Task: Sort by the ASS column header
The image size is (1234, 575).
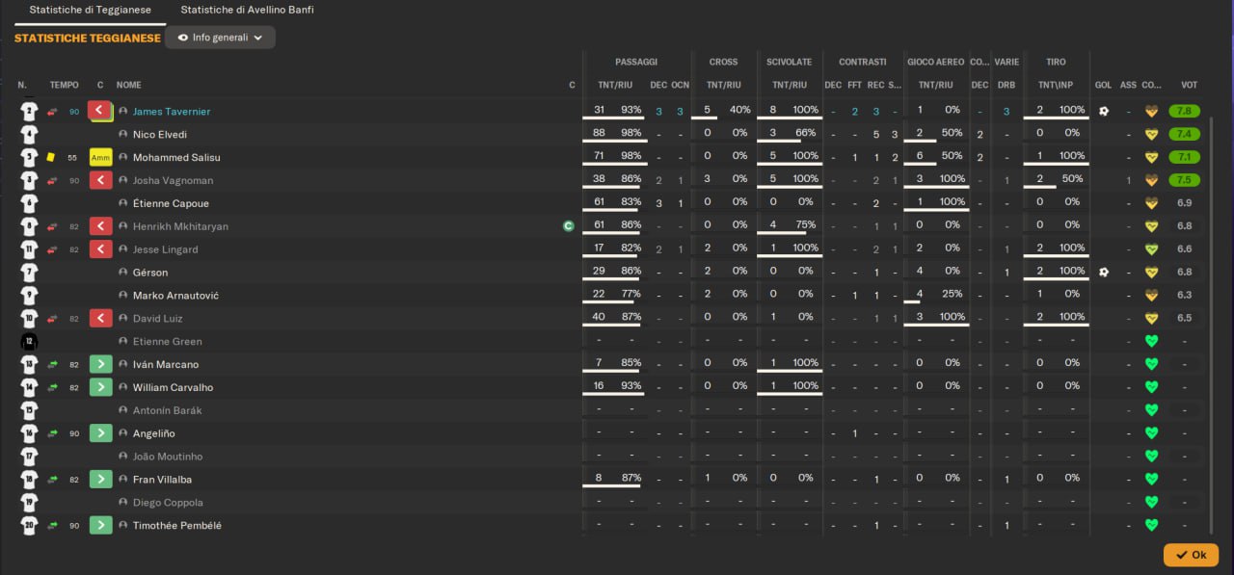Action: tap(1128, 85)
